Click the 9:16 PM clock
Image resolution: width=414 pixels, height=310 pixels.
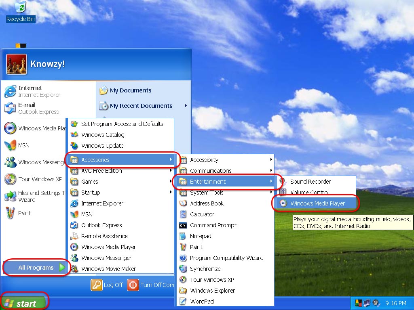click(x=395, y=303)
